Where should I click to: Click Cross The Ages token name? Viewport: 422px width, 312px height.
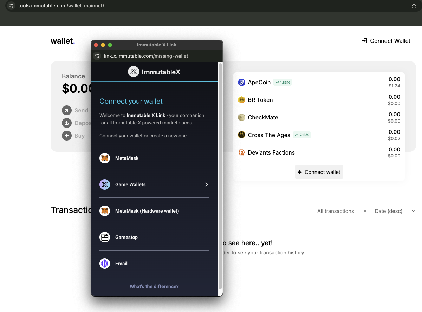coord(269,135)
